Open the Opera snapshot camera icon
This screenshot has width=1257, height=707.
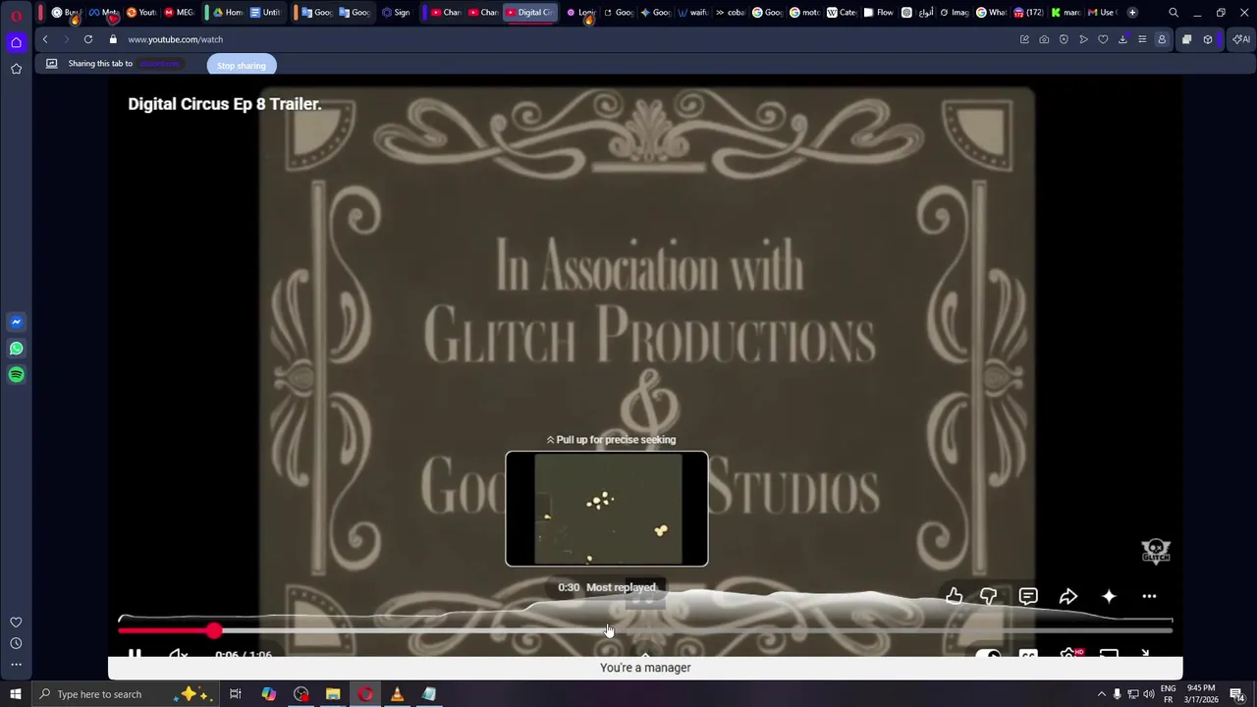(x=1044, y=39)
